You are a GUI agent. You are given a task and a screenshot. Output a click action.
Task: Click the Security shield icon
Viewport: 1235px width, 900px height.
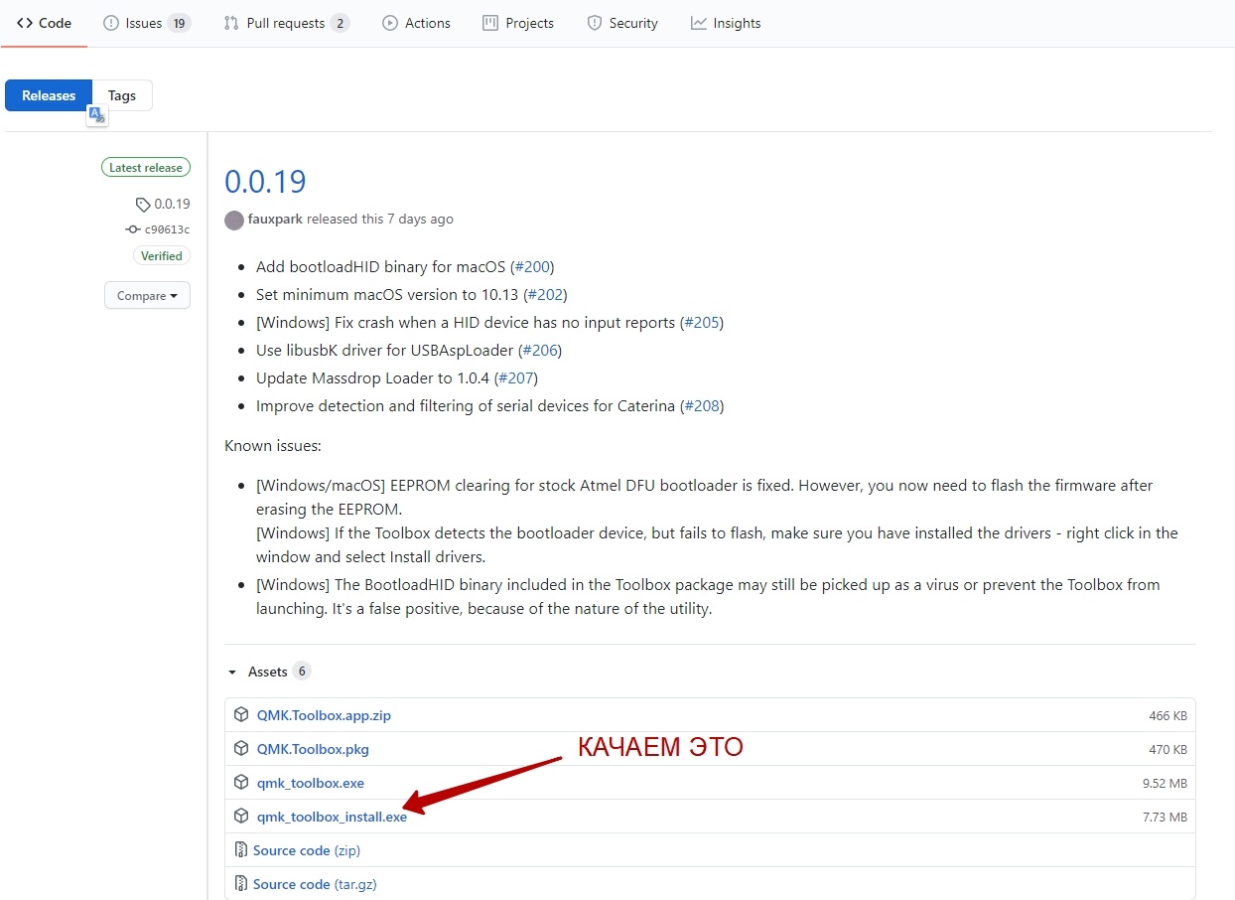click(x=595, y=23)
